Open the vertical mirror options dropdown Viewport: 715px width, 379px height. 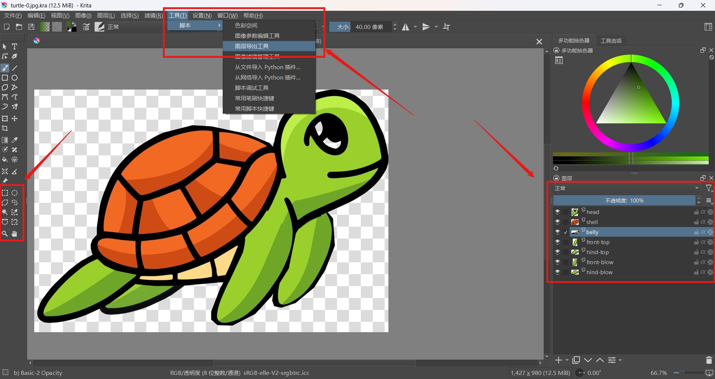point(436,27)
